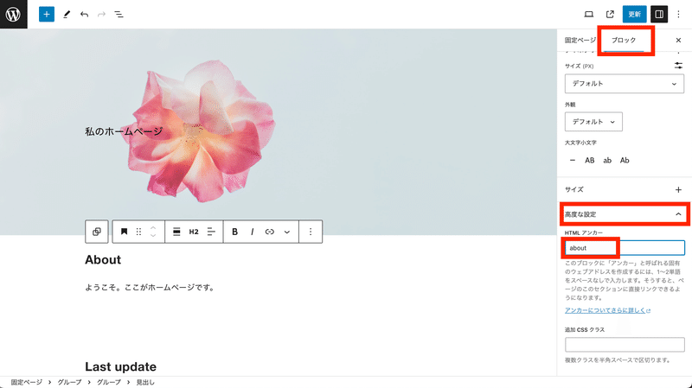The image size is (692, 388).
Task: Open the サイズ デフォルト dropdown
Action: click(x=624, y=84)
